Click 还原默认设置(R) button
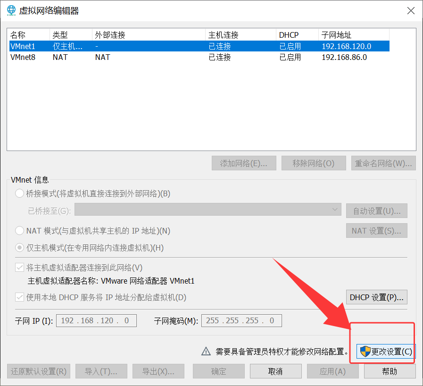 [x=39, y=371]
